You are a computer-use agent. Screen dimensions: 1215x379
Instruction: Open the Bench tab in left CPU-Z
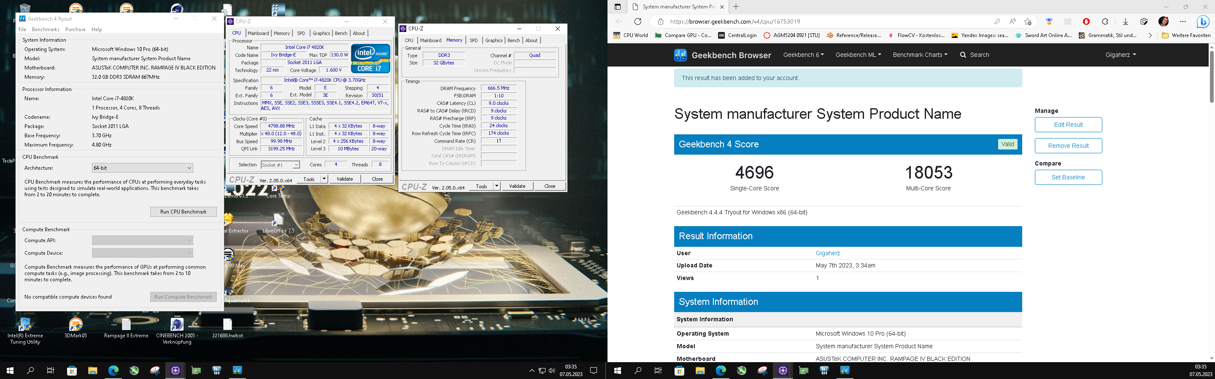[x=341, y=33]
